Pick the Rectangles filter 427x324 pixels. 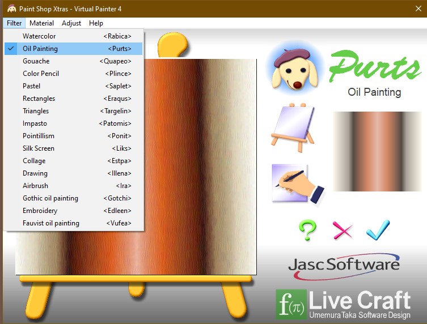pyautogui.click(x=74, y=99)
